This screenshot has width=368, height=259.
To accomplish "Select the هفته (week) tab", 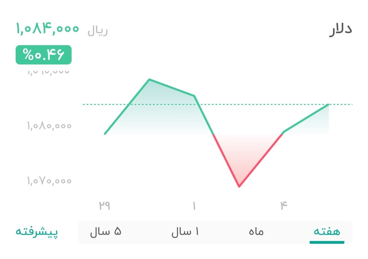I will pyautogui.click(x=327, y=232).
